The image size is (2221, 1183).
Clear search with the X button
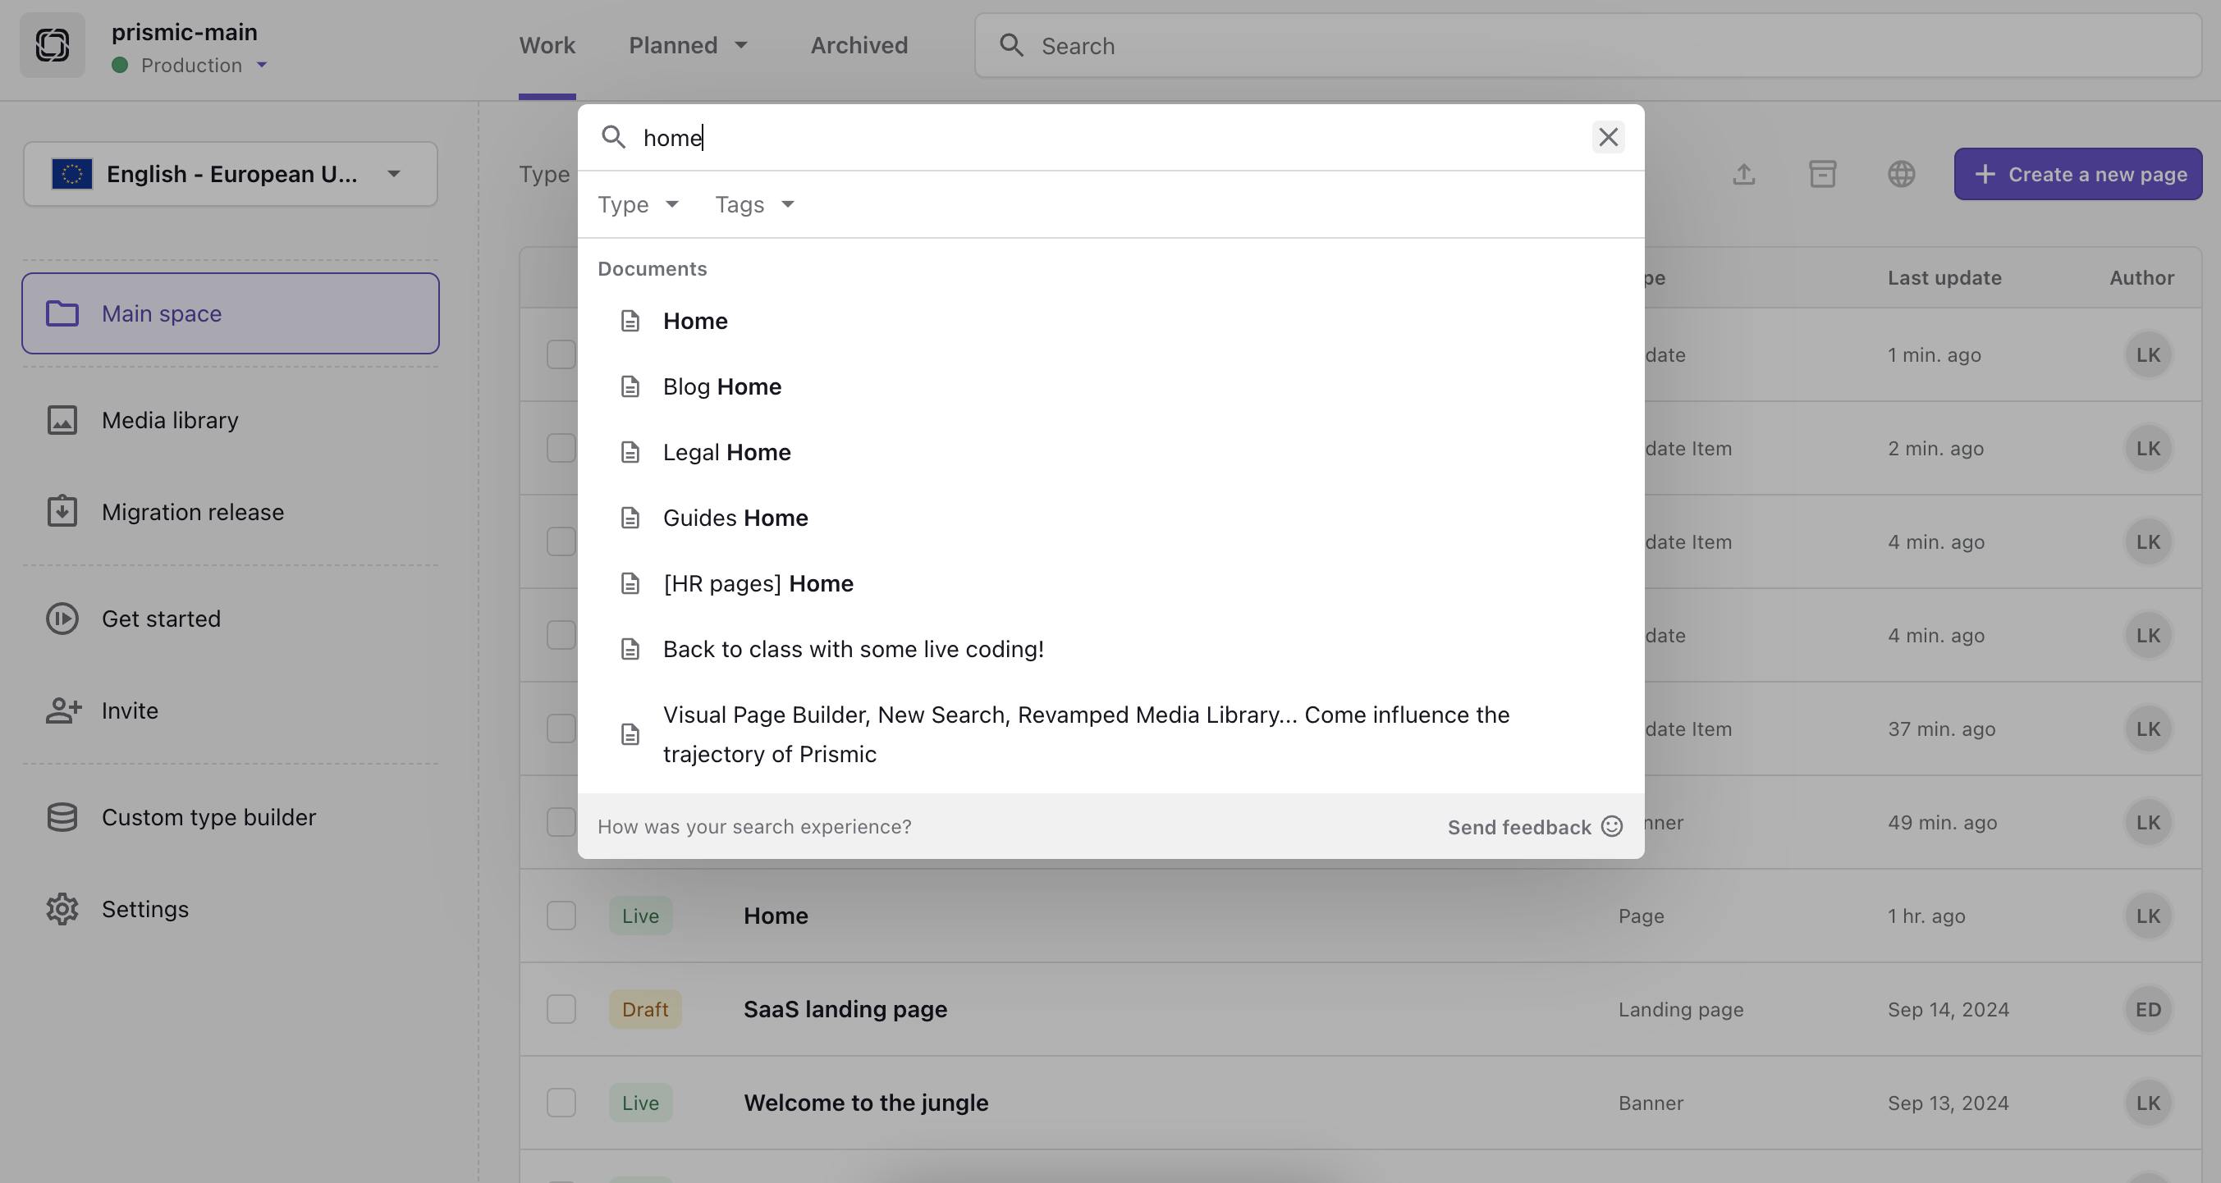point(1607,137)
